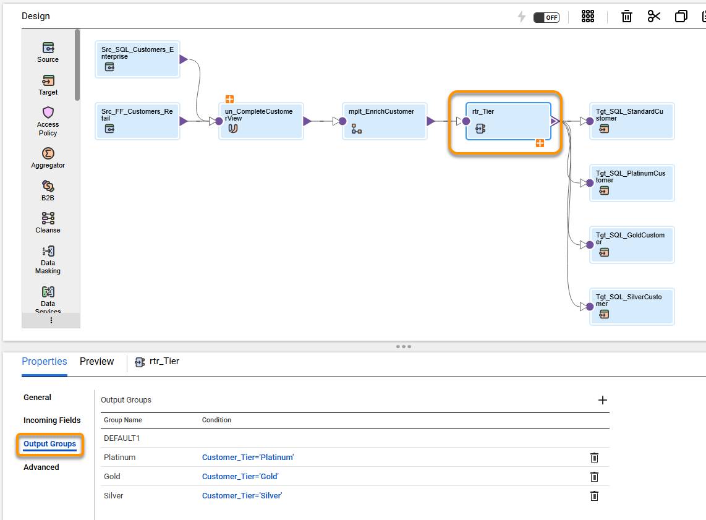Viewport: 706px width, 520px height.
Task: Copy selection with the copy icon
Action: [681, 17]
